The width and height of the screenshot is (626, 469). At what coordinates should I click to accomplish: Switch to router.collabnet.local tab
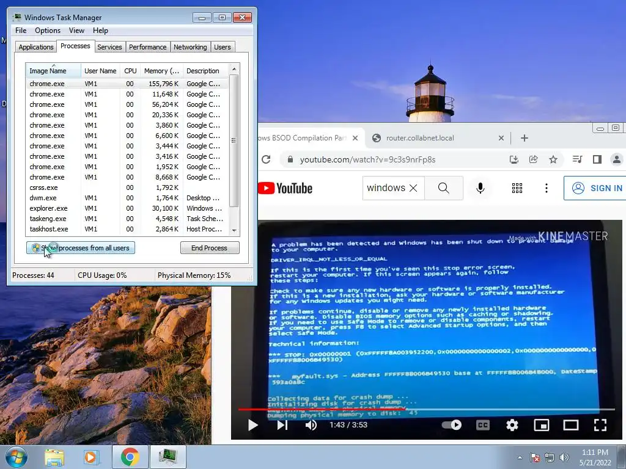437,138
